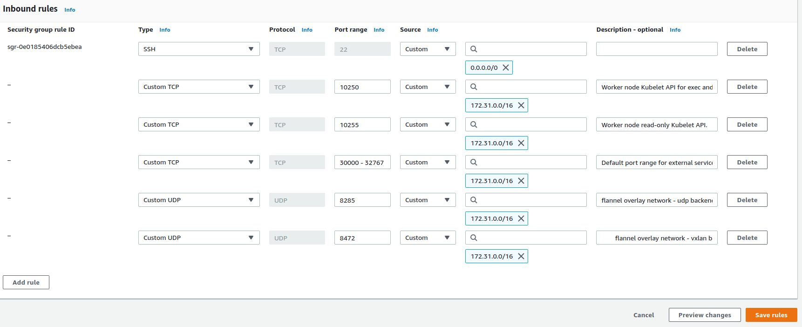Edit the port range field showing 8285
This screenshot has width=802, height=327.
[x=362, y=200]
